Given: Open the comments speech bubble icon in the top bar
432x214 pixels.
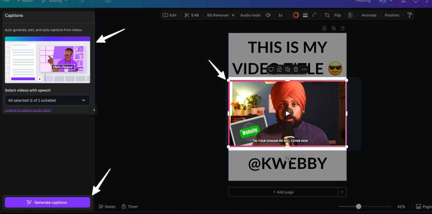Looking at the screenshot, I should point(416,1).
